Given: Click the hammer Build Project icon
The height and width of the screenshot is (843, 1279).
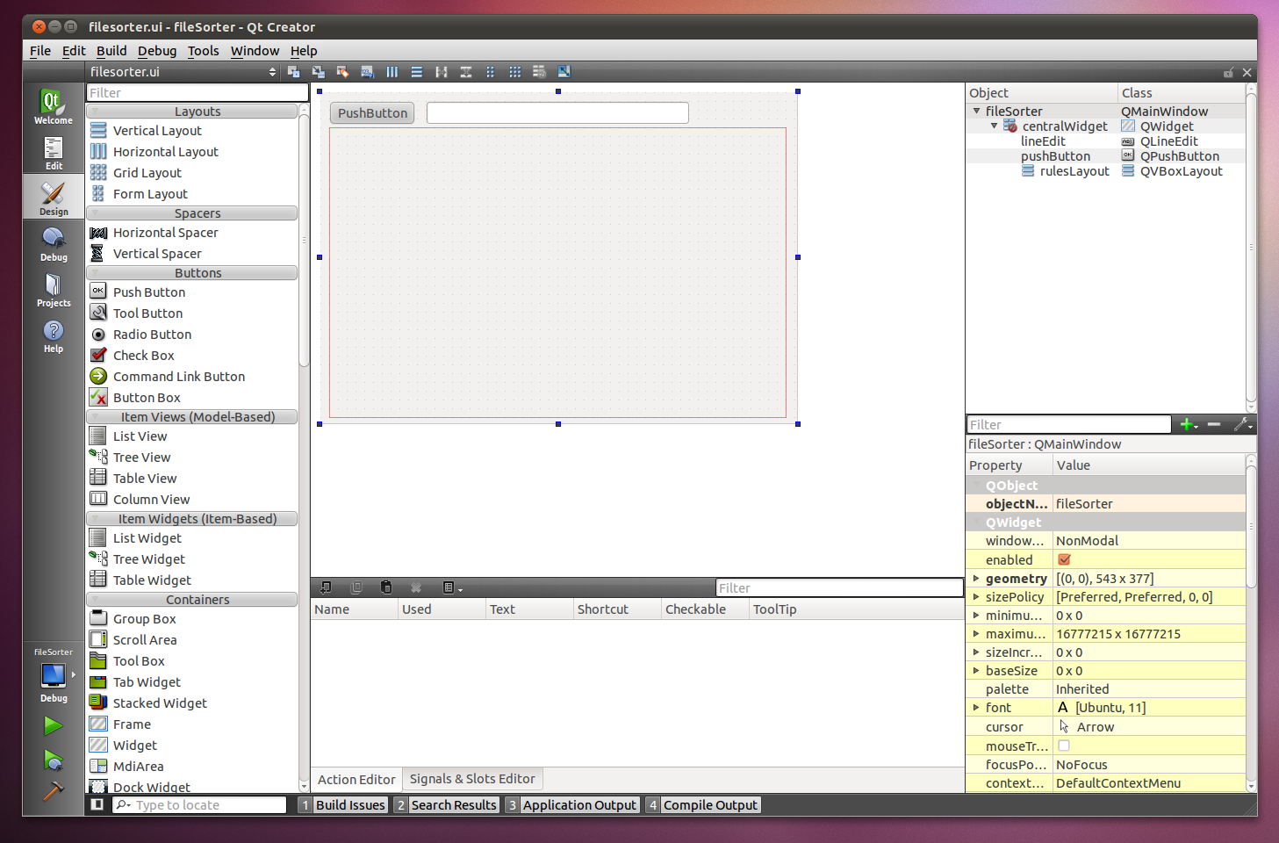Looking at the screenshot, I should [53, 790].
